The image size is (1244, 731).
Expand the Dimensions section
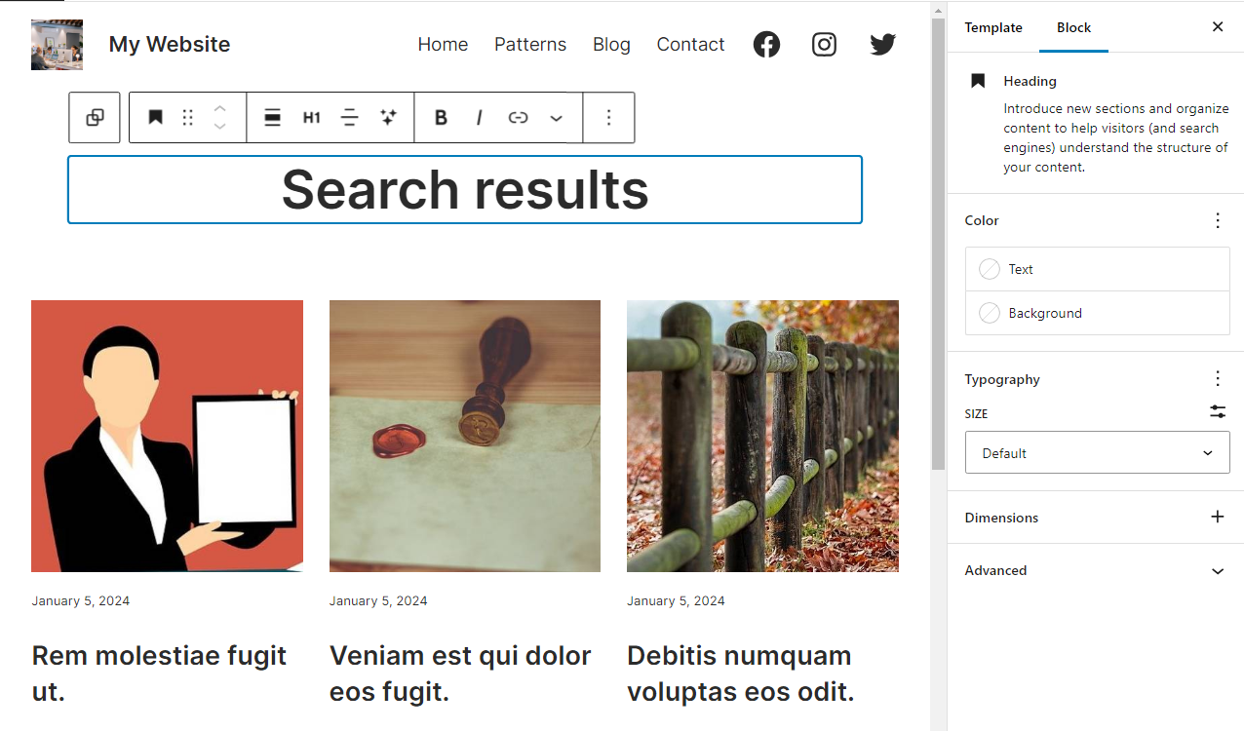click(x=1217, y=517)
